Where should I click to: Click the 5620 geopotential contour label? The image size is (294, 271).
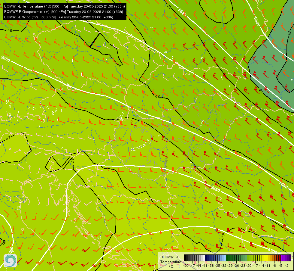click(182, 12)
